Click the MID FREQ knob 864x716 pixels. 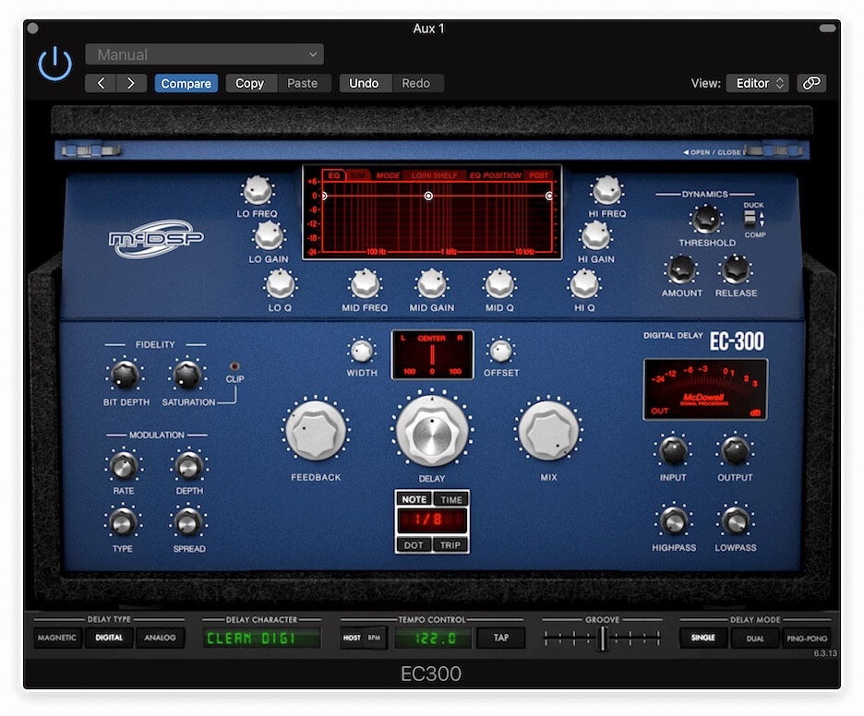coord(365,284)
